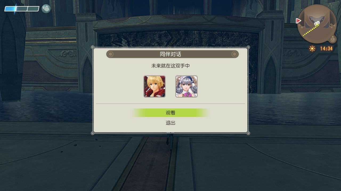The image size is (341, 191).
Task: Click the right ornament circle of title bar
Action: click(x=234, y=54)
